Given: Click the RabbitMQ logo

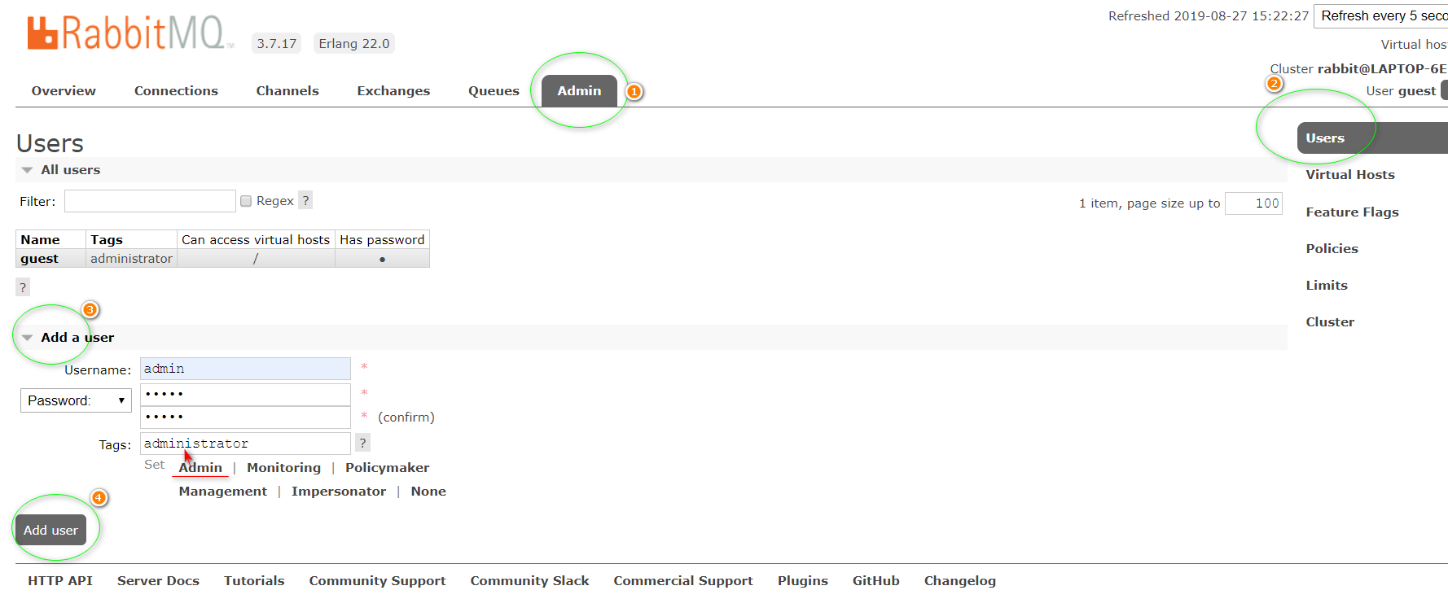Looking at the screenshot, I should click(129, 33).
